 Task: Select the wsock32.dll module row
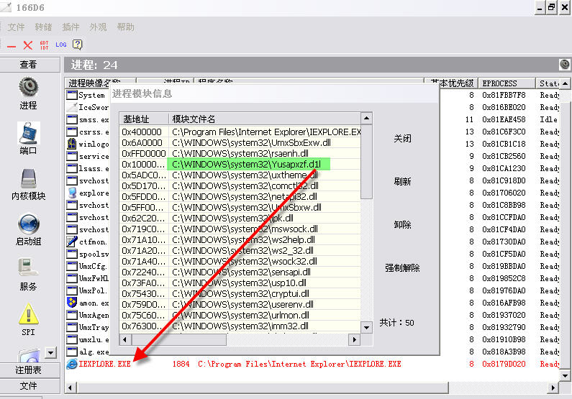(x=240, y=261)
